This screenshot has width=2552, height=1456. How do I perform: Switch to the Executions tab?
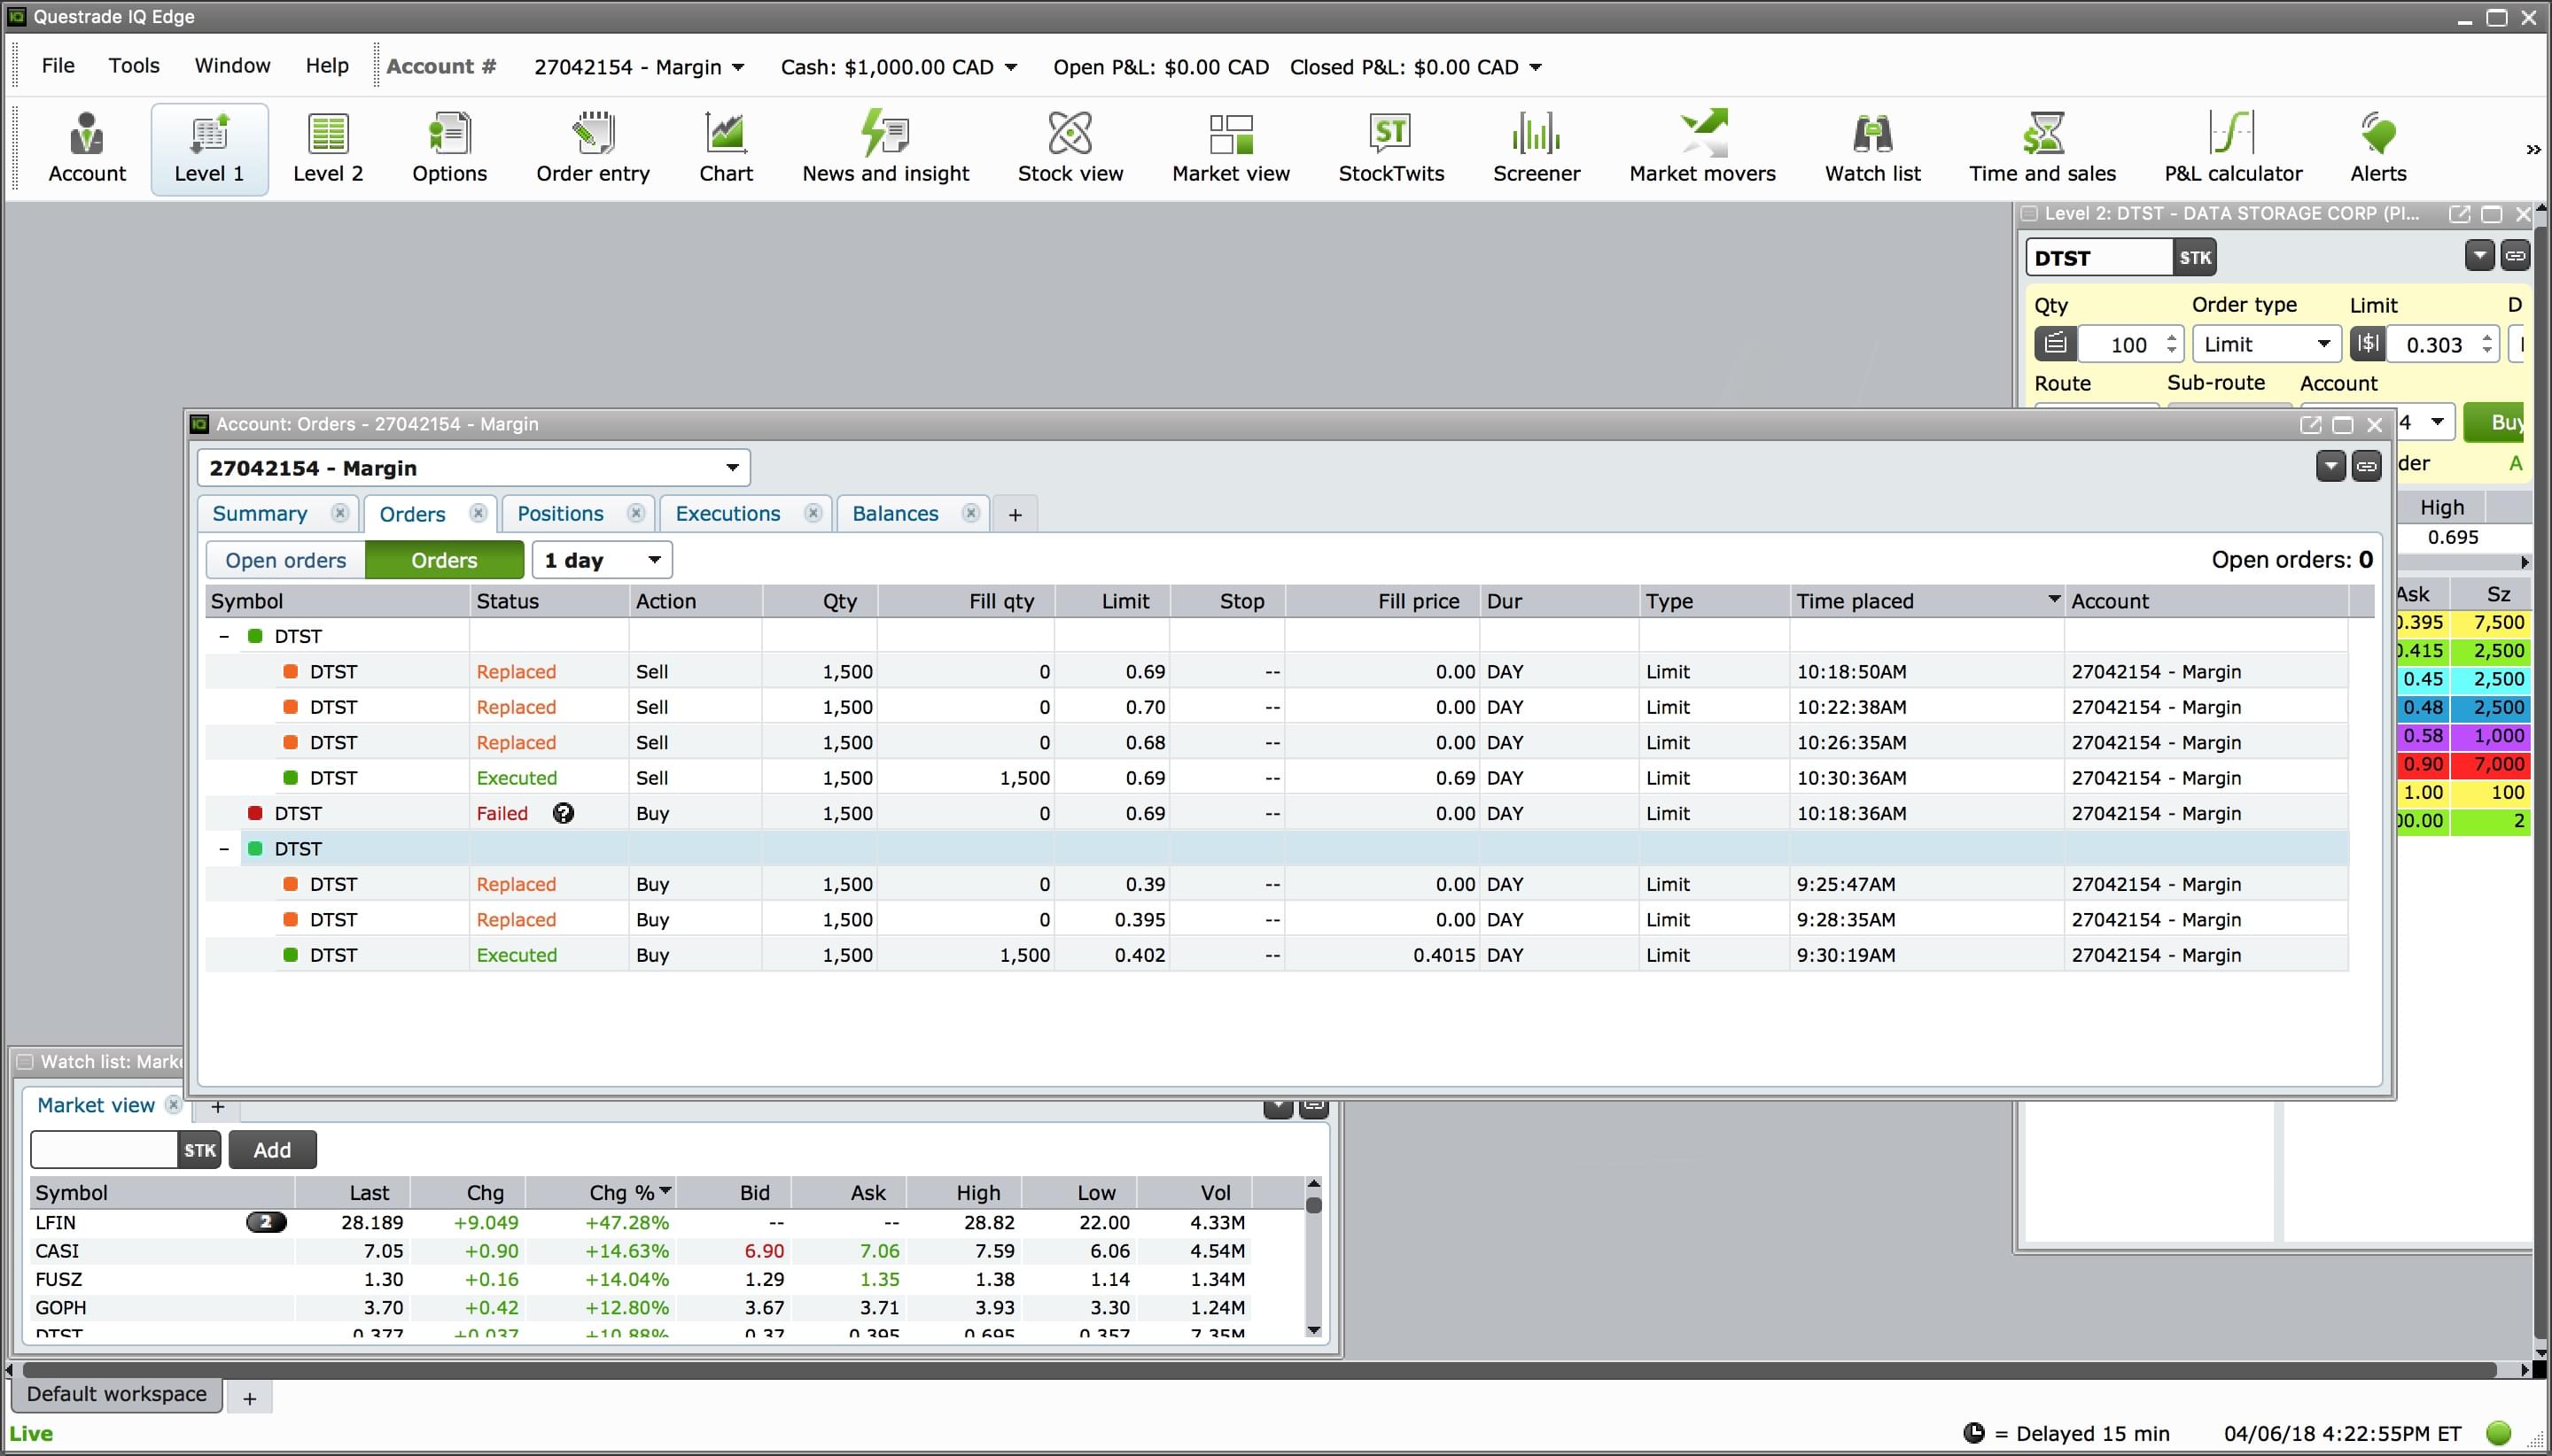(727, 514)
